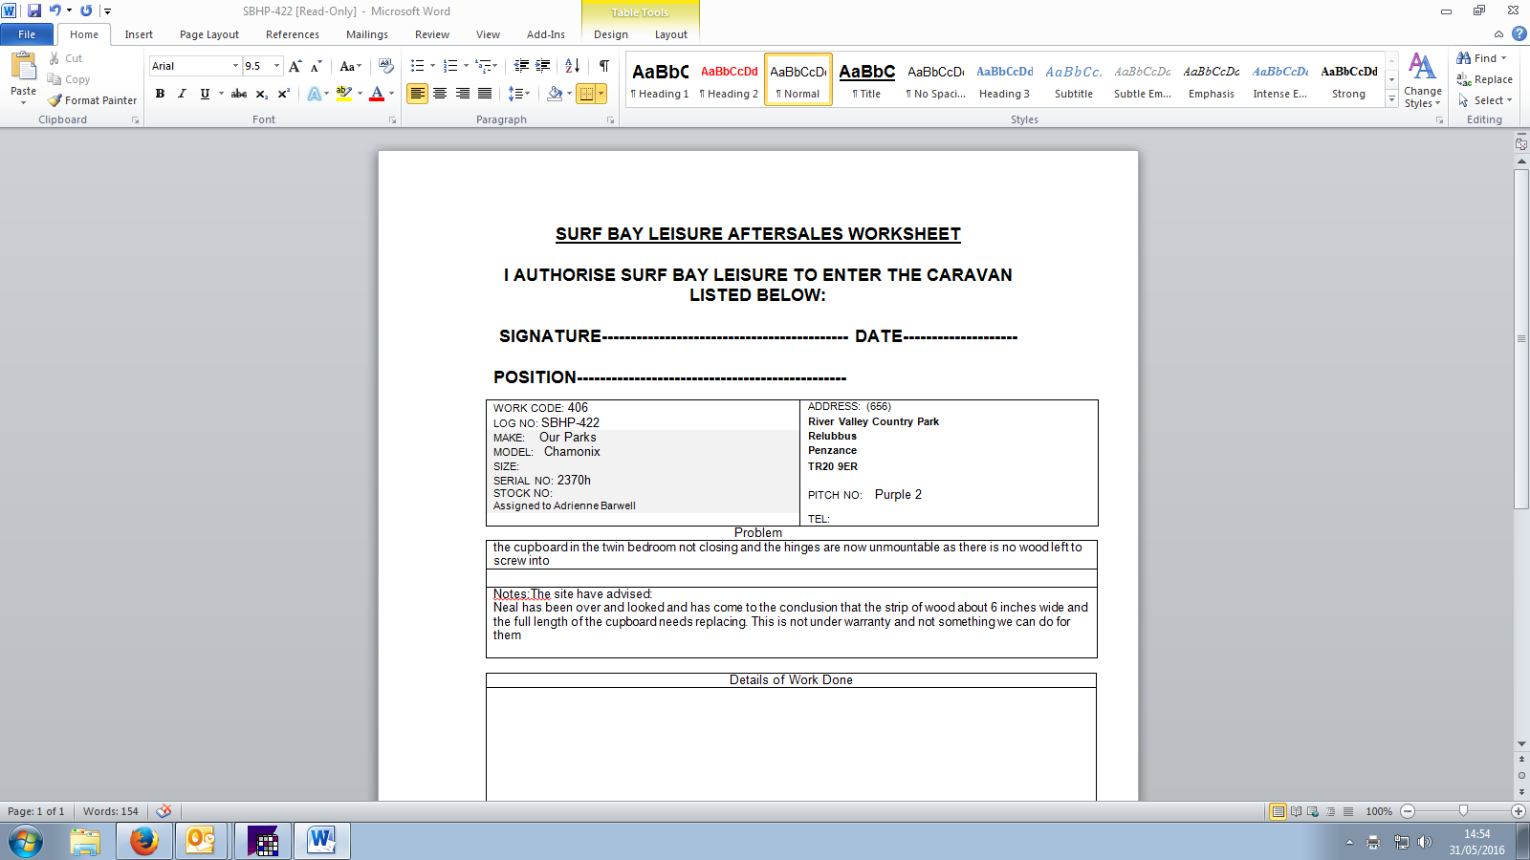1530x860 pixels.
Task: Click the Words: 154 count in status bar
Action: (x=110, y=811)
